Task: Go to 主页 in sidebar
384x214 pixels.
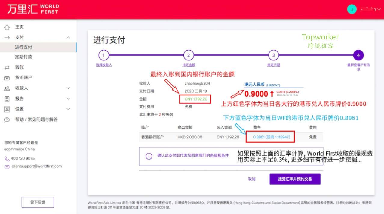Action: (20, 27)
